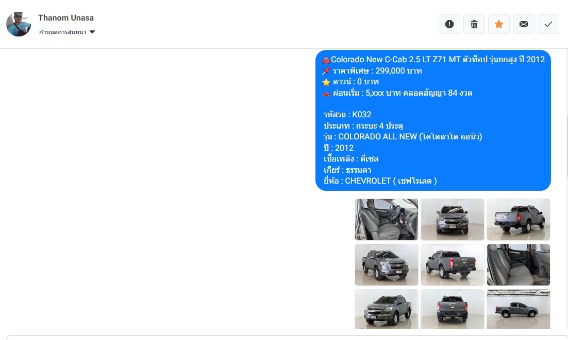Select the price text 299,000 บาท

[398, 71]
